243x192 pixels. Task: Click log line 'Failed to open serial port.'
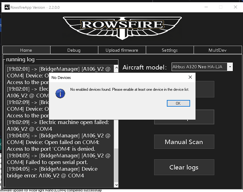57,162
